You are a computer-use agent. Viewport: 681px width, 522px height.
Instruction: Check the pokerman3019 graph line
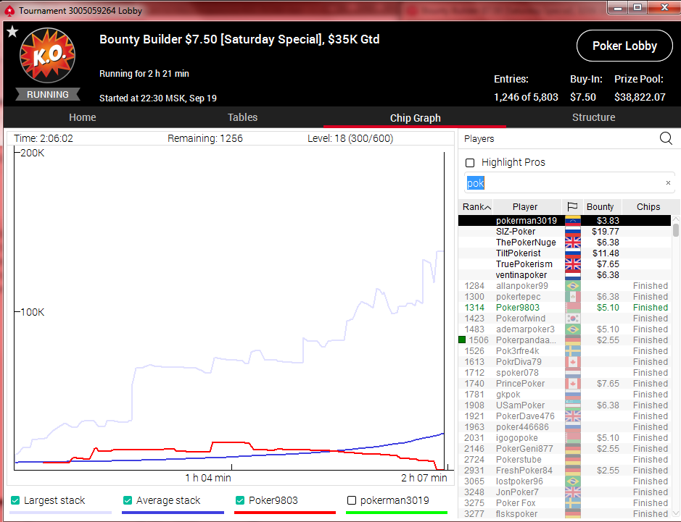click(352, 500)
